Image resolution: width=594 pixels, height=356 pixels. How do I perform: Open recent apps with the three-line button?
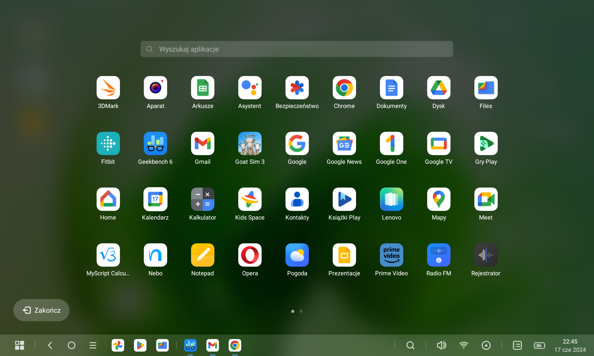pos(93,345)
